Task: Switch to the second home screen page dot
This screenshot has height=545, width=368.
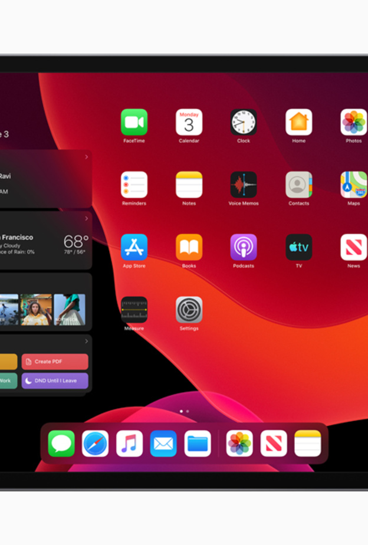Action: [x=188, y=411]
